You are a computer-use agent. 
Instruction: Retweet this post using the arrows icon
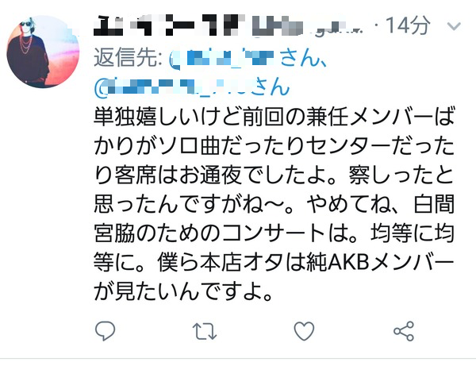[205, 331]
